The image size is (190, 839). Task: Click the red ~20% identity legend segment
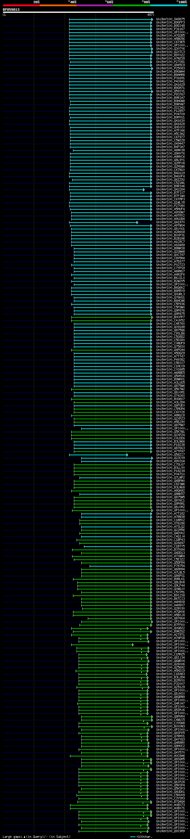[21, 5]
